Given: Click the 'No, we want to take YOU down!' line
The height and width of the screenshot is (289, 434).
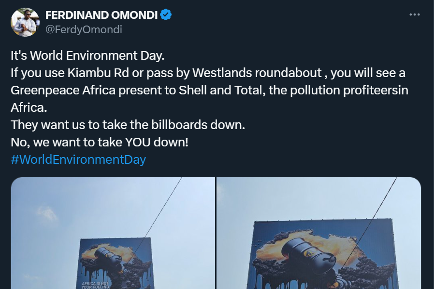Looking at the screenshot, I should coord(100,142).
